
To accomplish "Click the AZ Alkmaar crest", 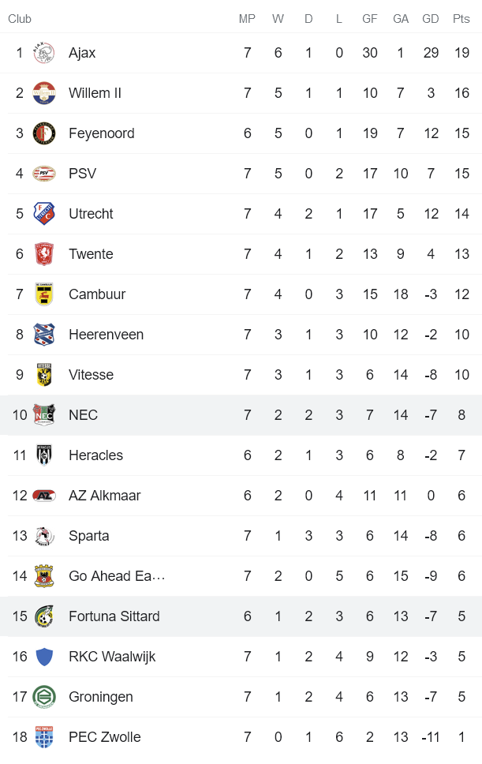I will coord(44,496).
